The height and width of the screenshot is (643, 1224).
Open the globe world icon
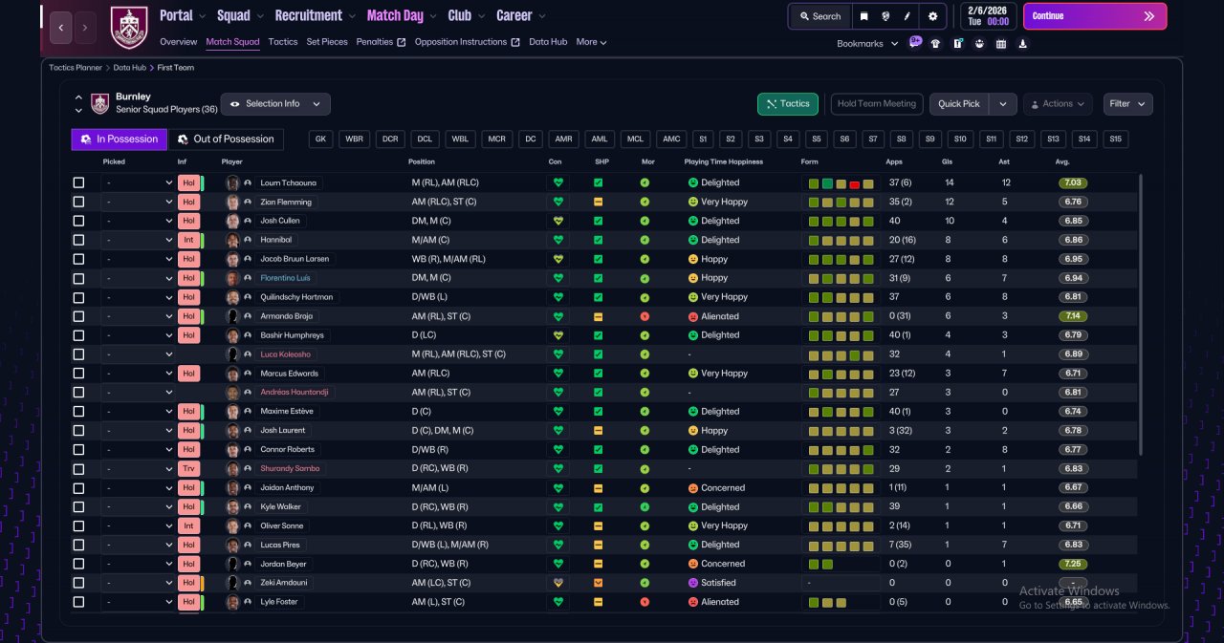(886, 16)
